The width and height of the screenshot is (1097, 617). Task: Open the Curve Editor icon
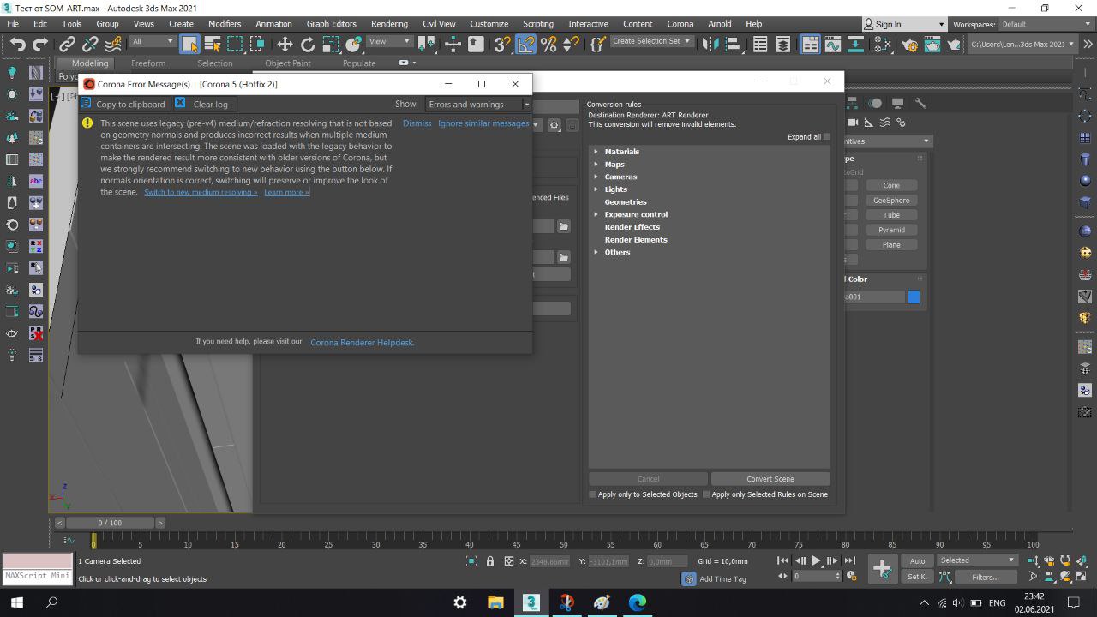[x=832, y=44]
